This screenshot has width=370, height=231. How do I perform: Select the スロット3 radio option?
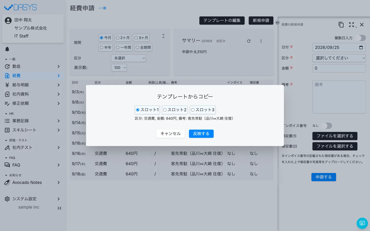click(x=202, y=110)
